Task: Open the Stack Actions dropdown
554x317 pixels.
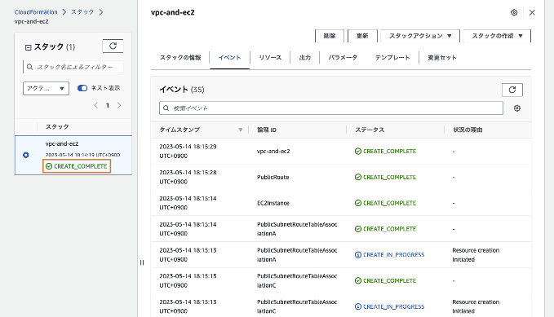Action: click(420, 36)
